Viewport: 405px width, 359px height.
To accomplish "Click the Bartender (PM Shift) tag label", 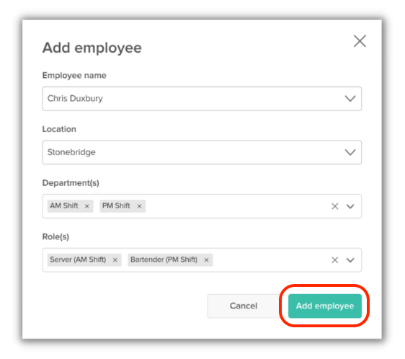I will pos(164,260).
